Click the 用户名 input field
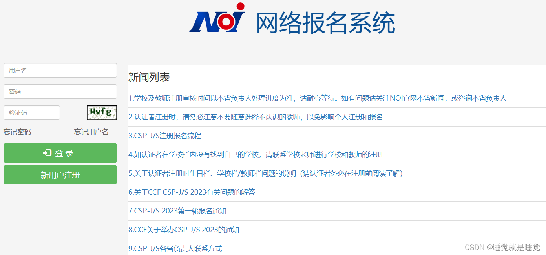546x255 pixels. [x=60, y=71]
